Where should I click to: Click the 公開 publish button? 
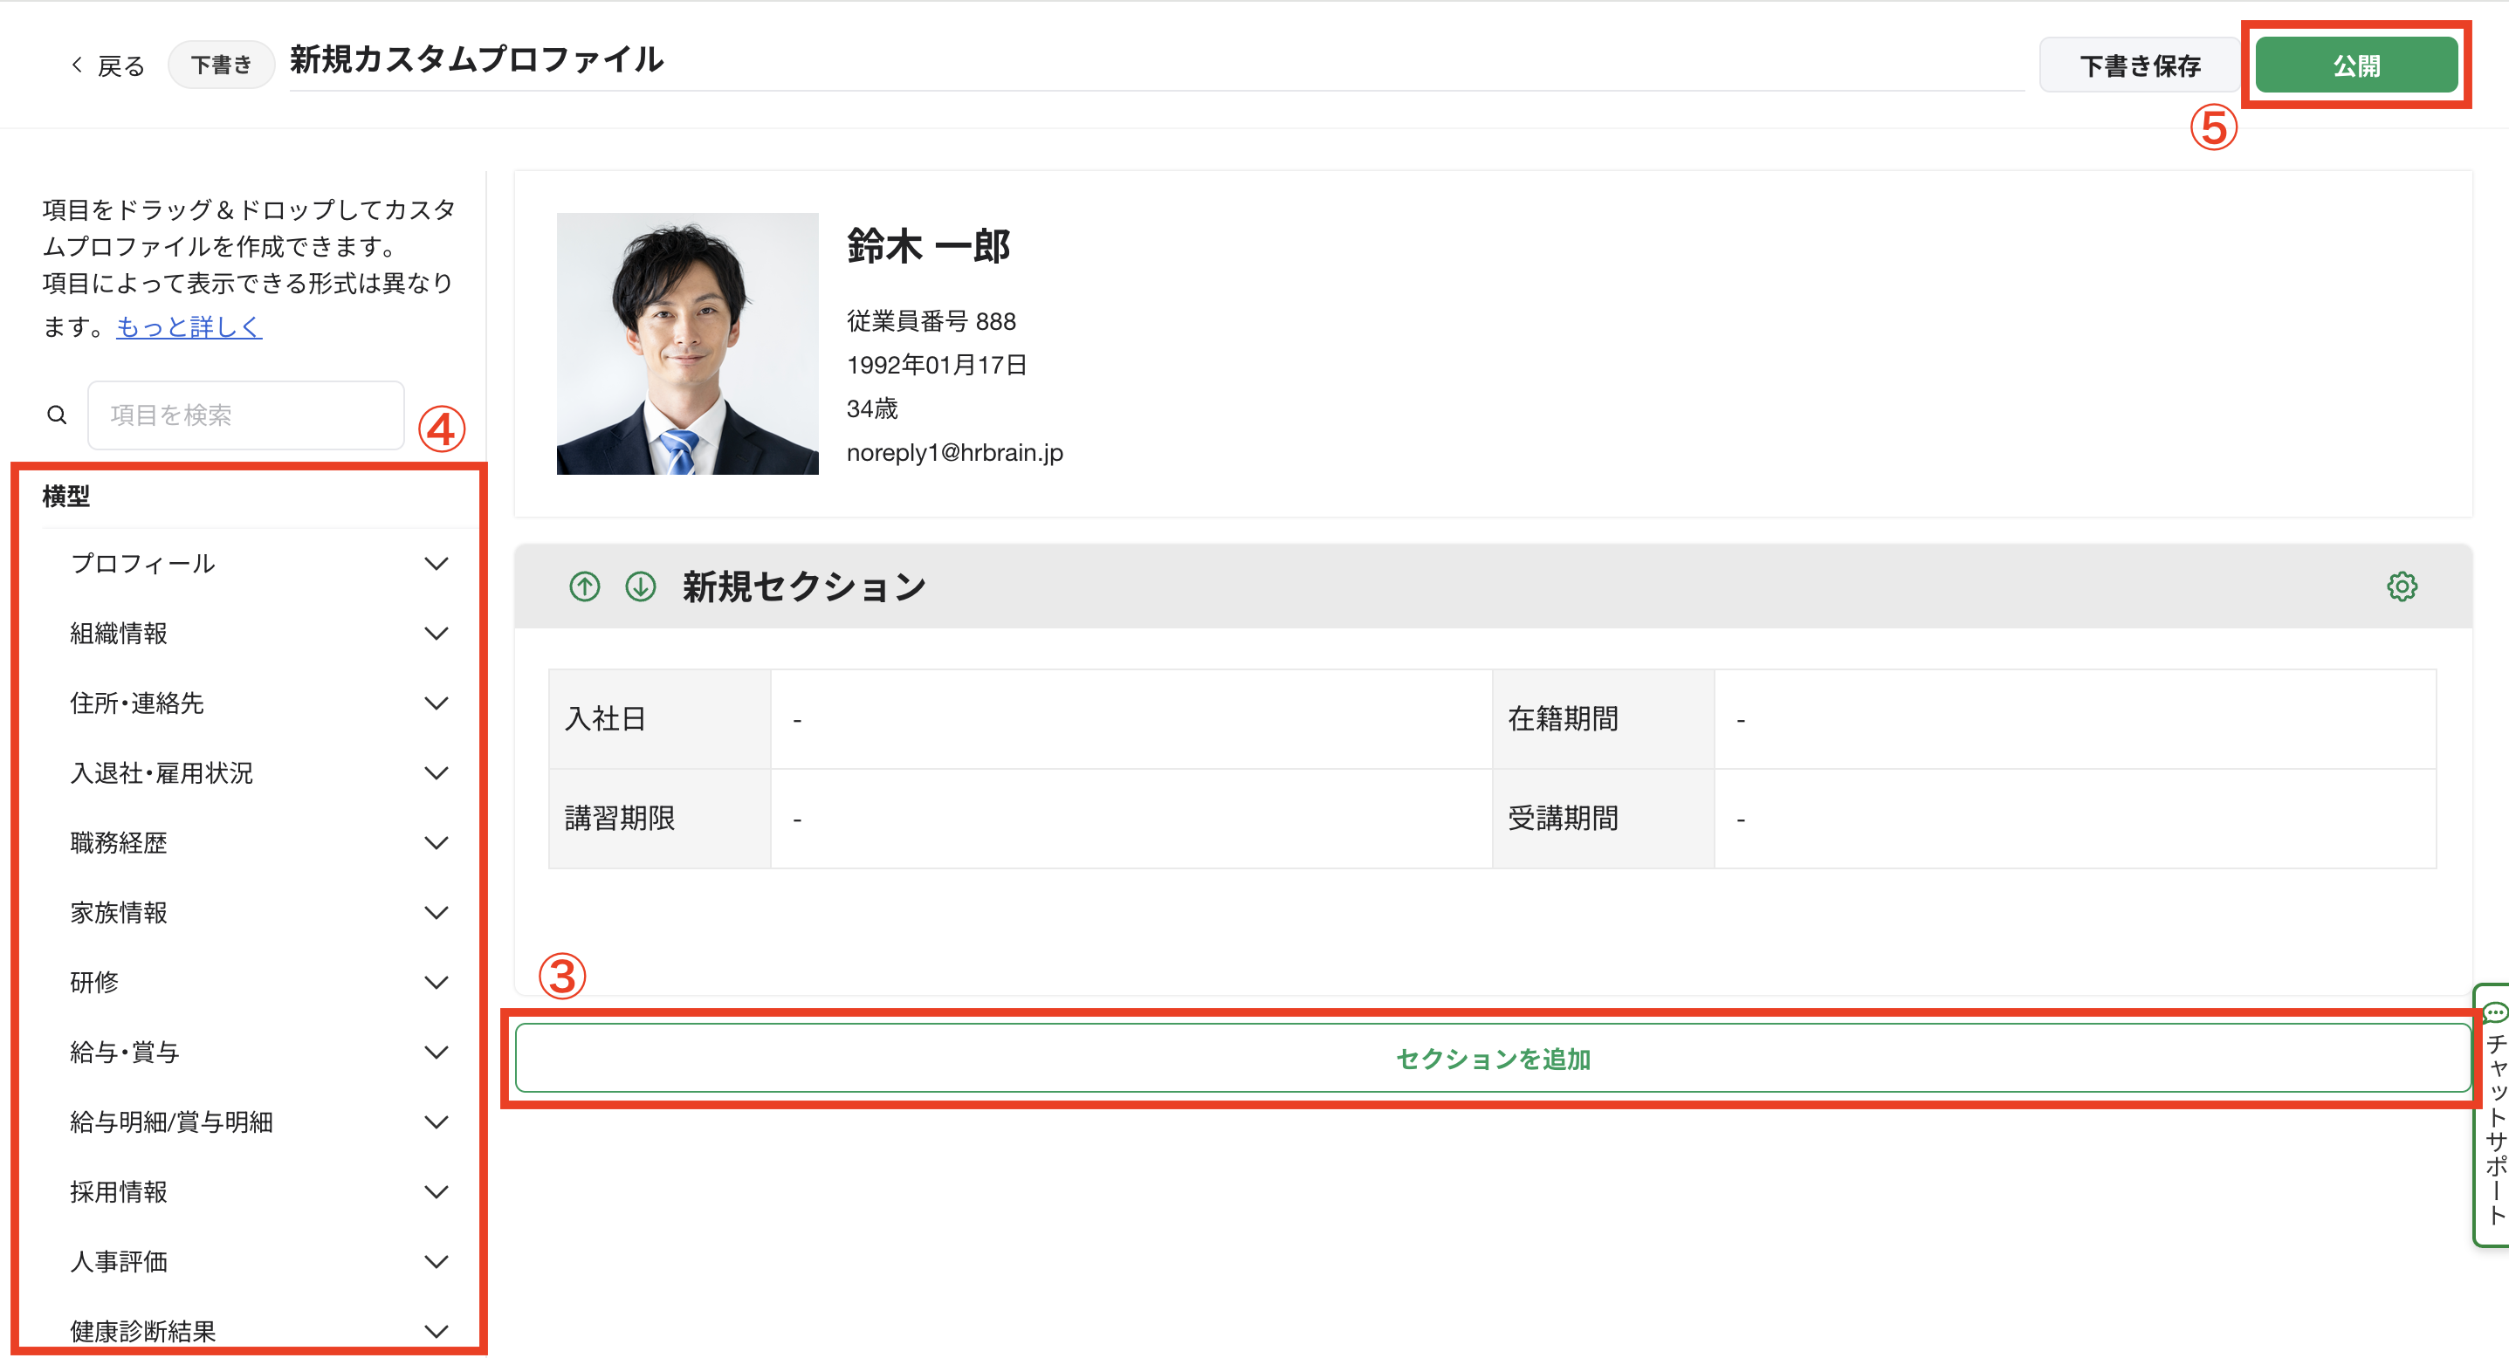click(2356, 65)
